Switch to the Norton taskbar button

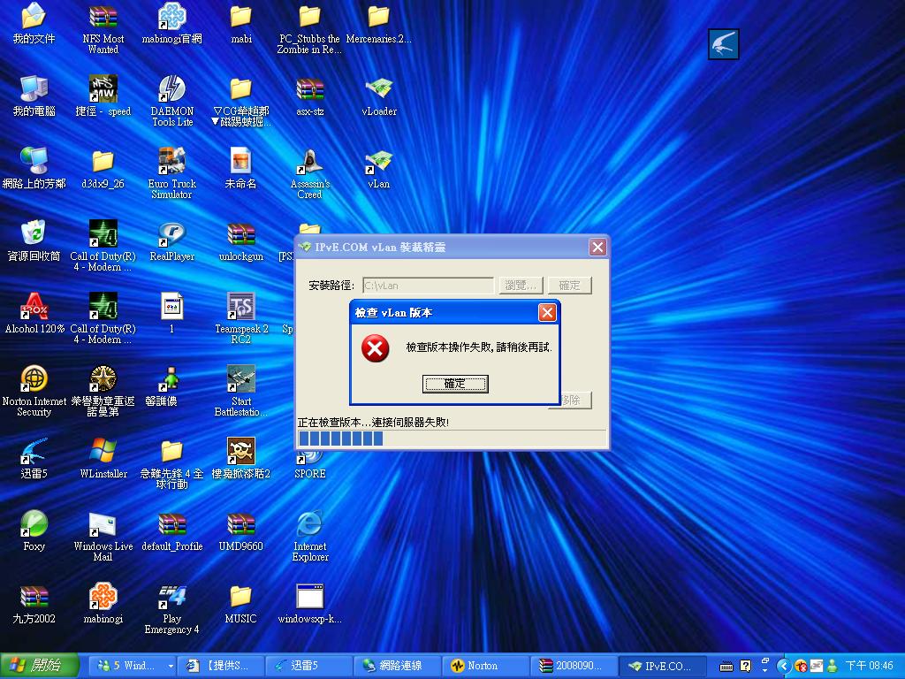(485, 666)
